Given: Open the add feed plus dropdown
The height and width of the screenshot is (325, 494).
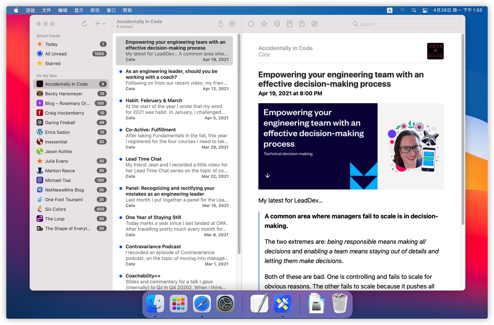Looking at the screenshot, I should 100,24.
